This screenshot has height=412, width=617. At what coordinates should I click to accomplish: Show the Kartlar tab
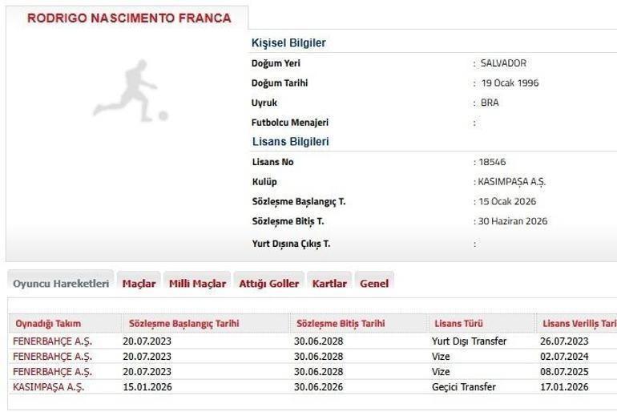329,284
